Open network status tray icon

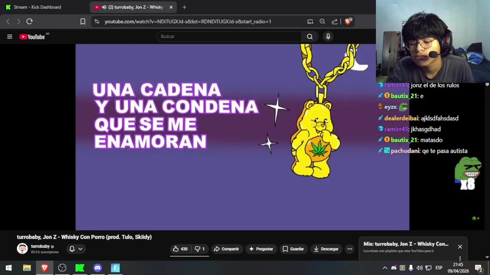tap(428, 268)
